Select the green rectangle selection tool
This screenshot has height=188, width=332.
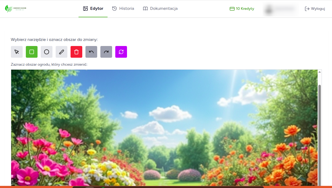pos(32,52)
